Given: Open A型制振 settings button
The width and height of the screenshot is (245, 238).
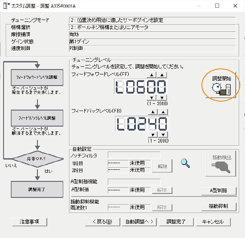Looking at the screenshot, I should (219, 191).
